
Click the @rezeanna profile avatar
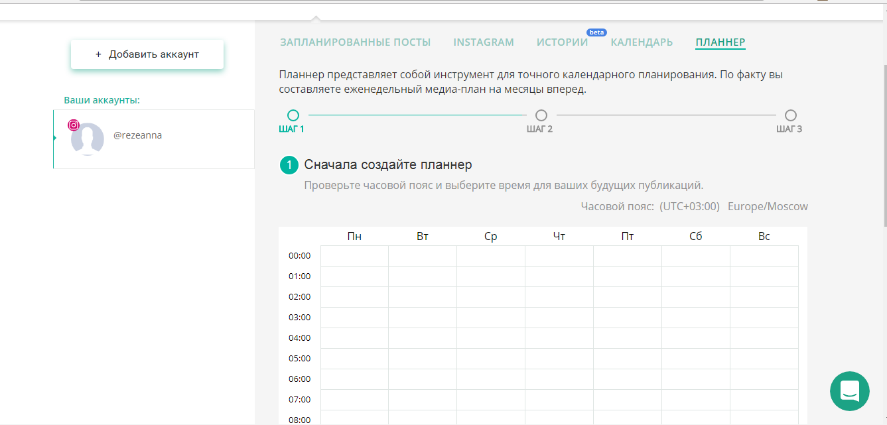(88, 139)
